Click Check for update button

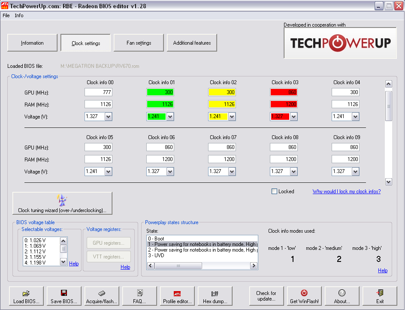[266, 296]
